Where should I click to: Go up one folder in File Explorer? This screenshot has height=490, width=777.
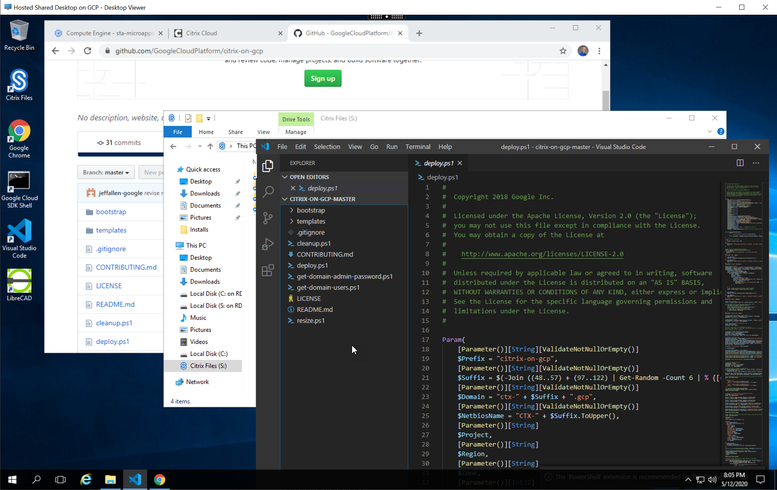pyautogui.click(x=210, y=146)
